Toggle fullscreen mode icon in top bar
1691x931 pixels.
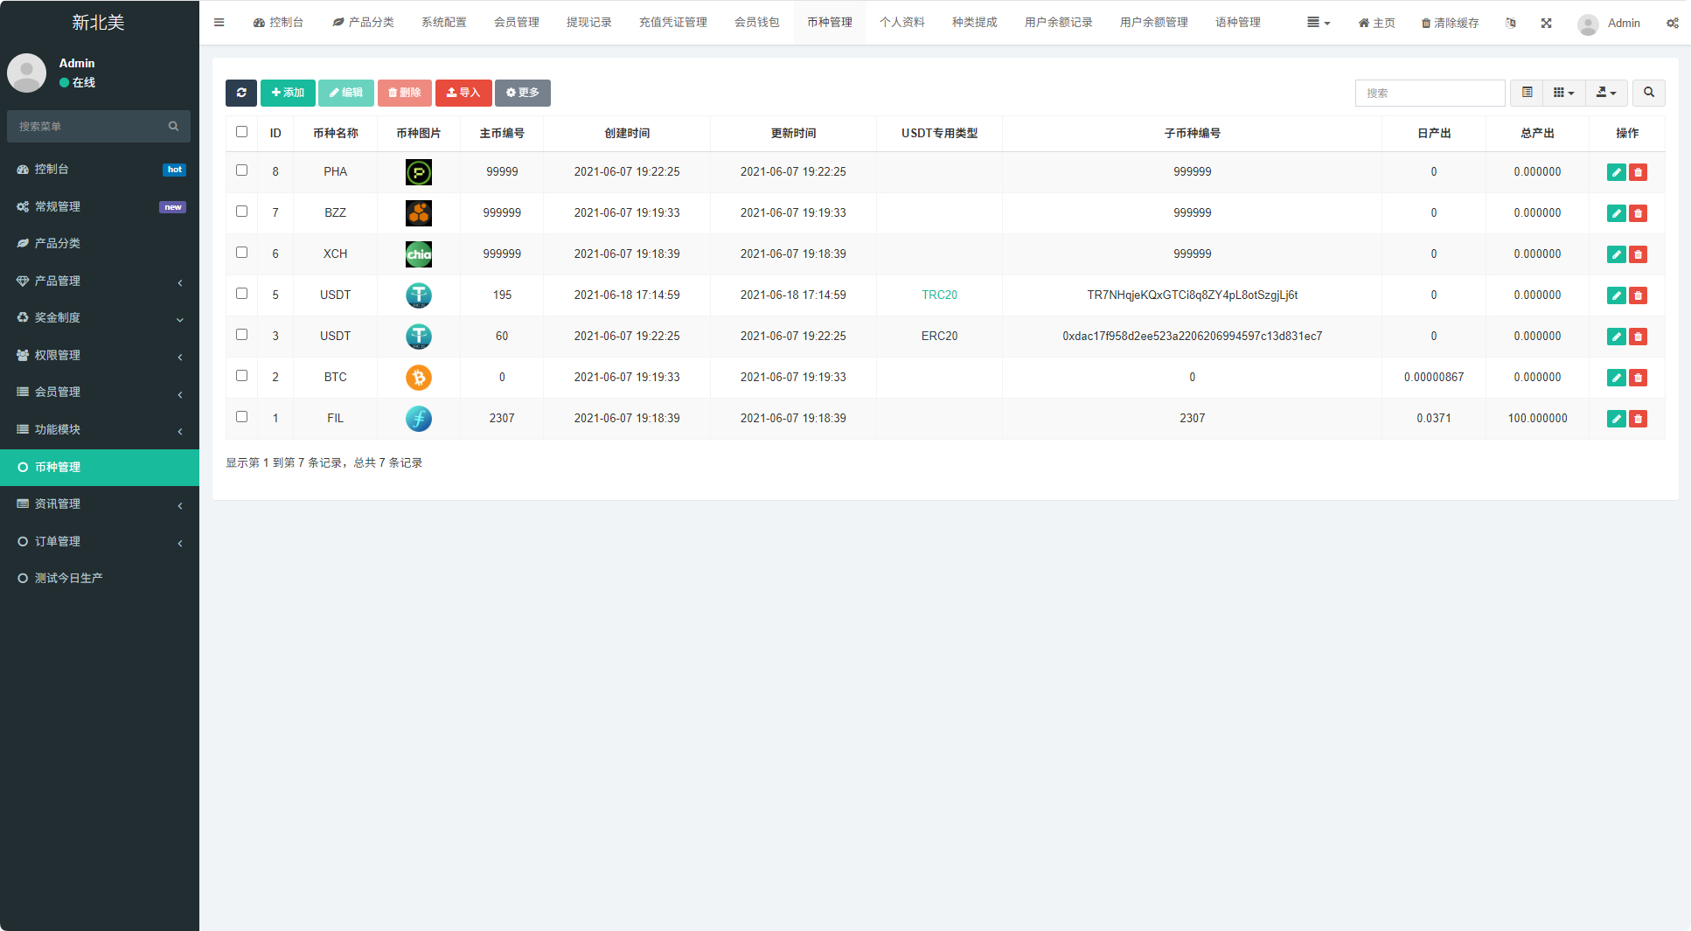pos(1546,24)
